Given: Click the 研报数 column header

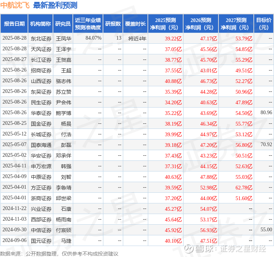Looking at the screenshot, I should 113,24.
